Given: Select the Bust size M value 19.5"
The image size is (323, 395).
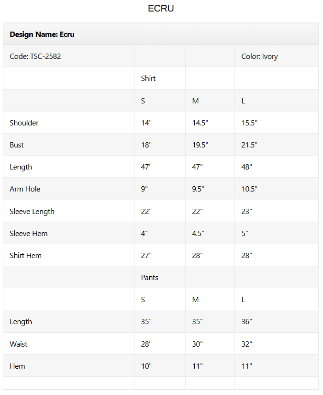Looking at the screenshot, I should point(200,145).
